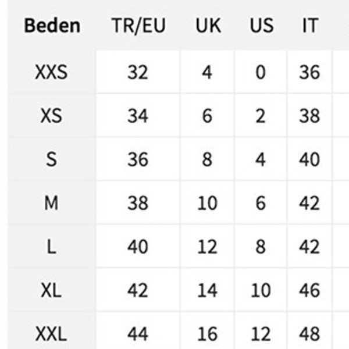Select the IT column header

pyautogui.click(x=309, y=26)
